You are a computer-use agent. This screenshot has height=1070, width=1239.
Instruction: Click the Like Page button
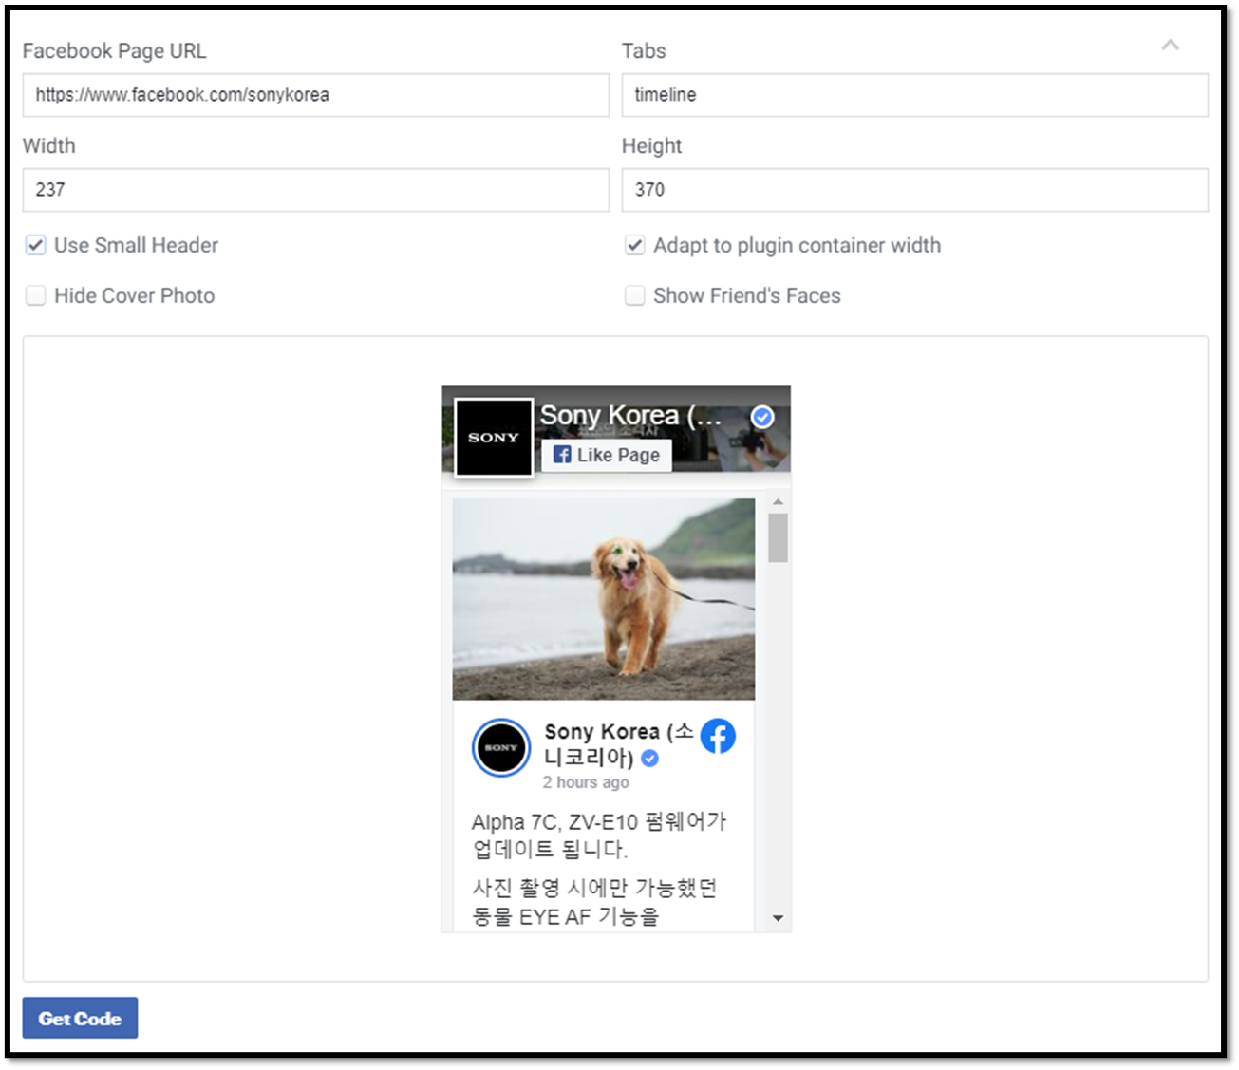607,455
